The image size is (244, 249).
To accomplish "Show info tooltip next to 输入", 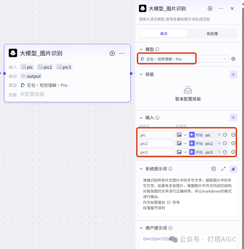I will point(157,118).
